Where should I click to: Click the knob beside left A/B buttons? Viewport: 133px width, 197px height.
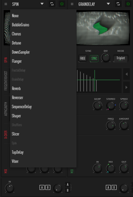point(58,188)
